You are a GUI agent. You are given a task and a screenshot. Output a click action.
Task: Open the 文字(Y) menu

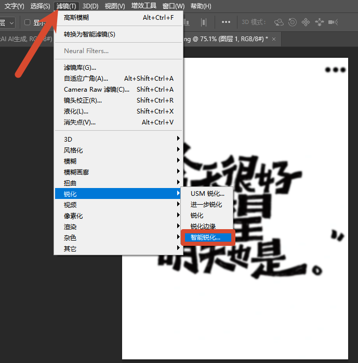(14, 6)
